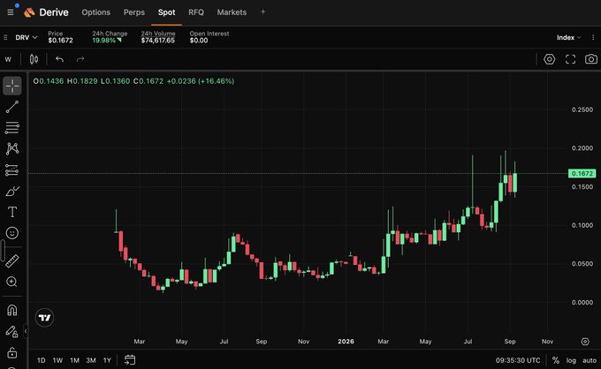Enter fullscreen chart mode
Viewport: 601px width, 369px height.
(570, 59)
